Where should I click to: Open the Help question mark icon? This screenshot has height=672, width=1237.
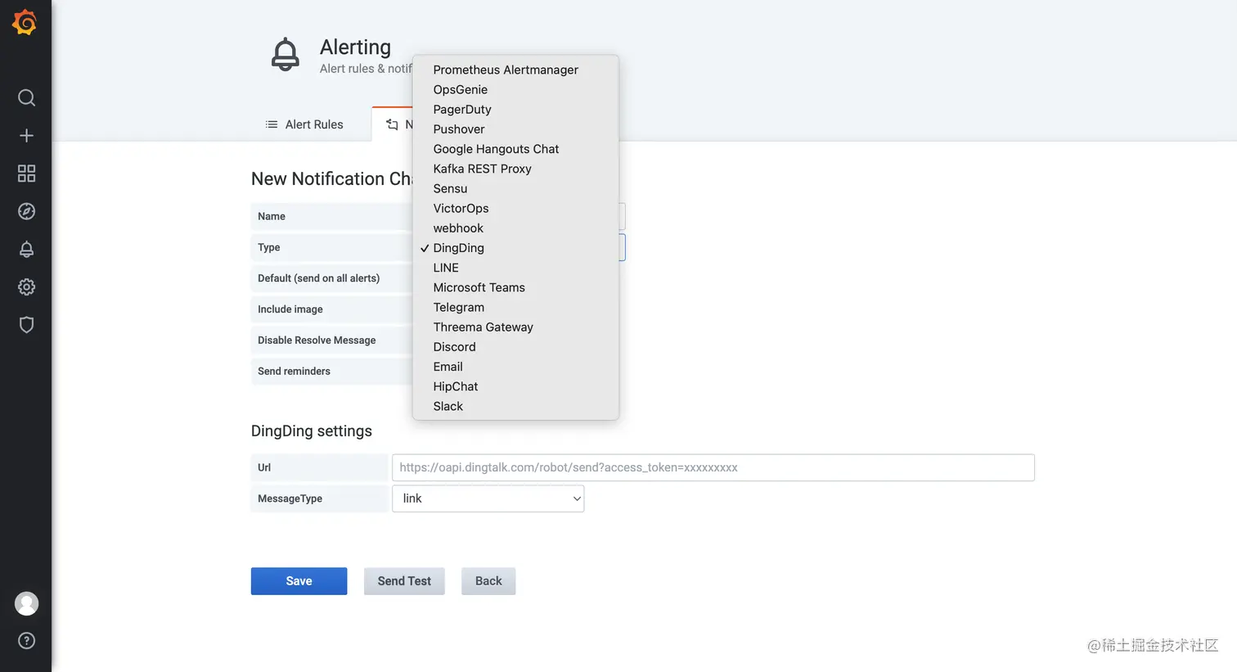[x=26, y=641]
